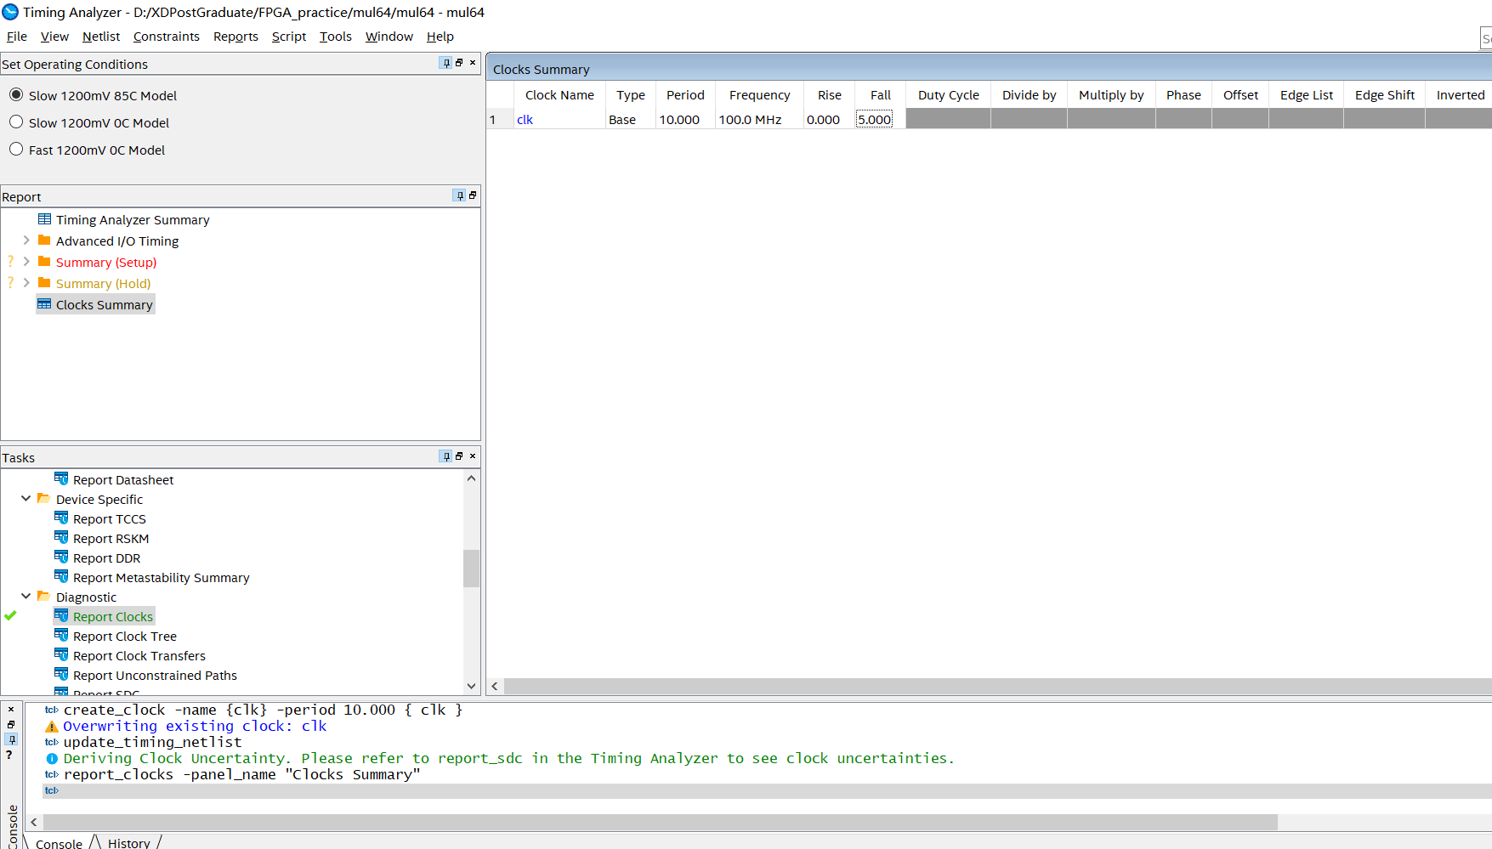Expand the Summary (Setup) folder
Viewport: 1492px width, 849px height.
coord(26,262)
